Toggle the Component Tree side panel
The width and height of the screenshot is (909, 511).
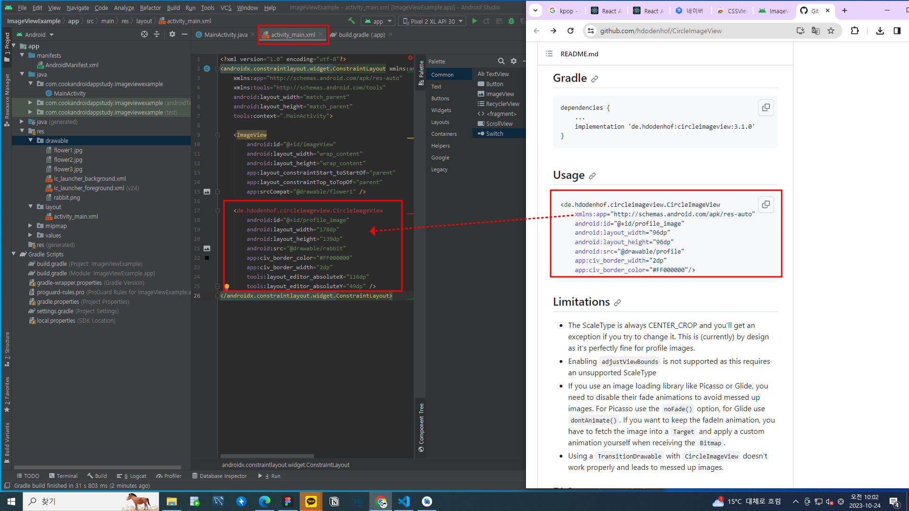pyautogui.click(x=421, y=426)
